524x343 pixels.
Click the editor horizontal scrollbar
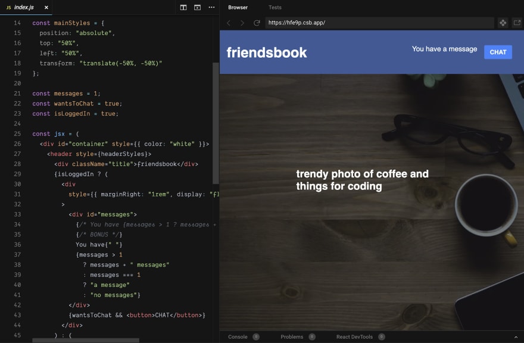[x=86, y=341]
